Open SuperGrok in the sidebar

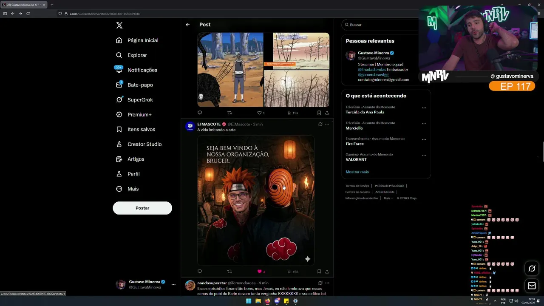pyautogui.click(x=134, y=100)
